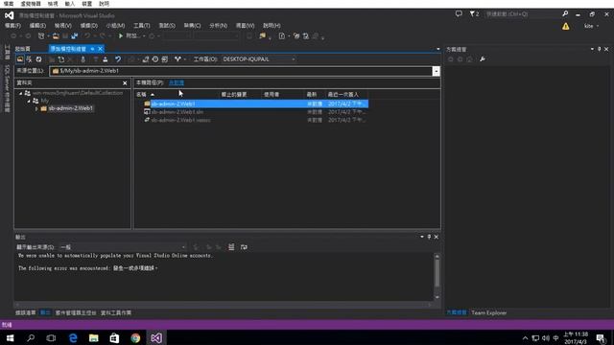The height and width of the screenshot is (345, 614).
Task: Open the Windows Start menu
Action: pos(11,338)
